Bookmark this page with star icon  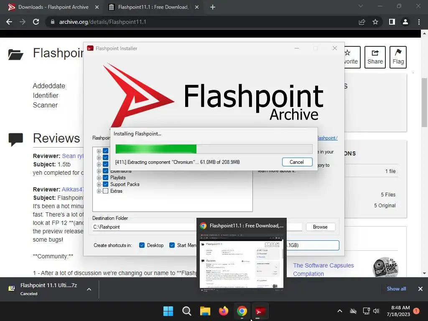[375, 22]
